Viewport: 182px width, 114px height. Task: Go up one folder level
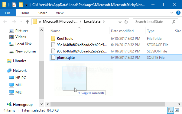(28, 22)
